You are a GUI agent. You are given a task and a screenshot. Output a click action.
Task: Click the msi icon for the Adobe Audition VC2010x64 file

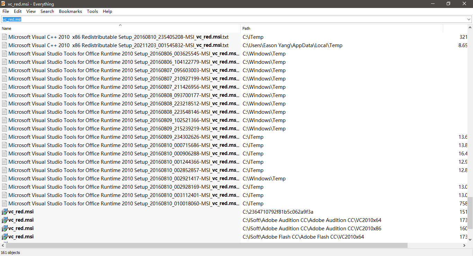click(5, 220)
